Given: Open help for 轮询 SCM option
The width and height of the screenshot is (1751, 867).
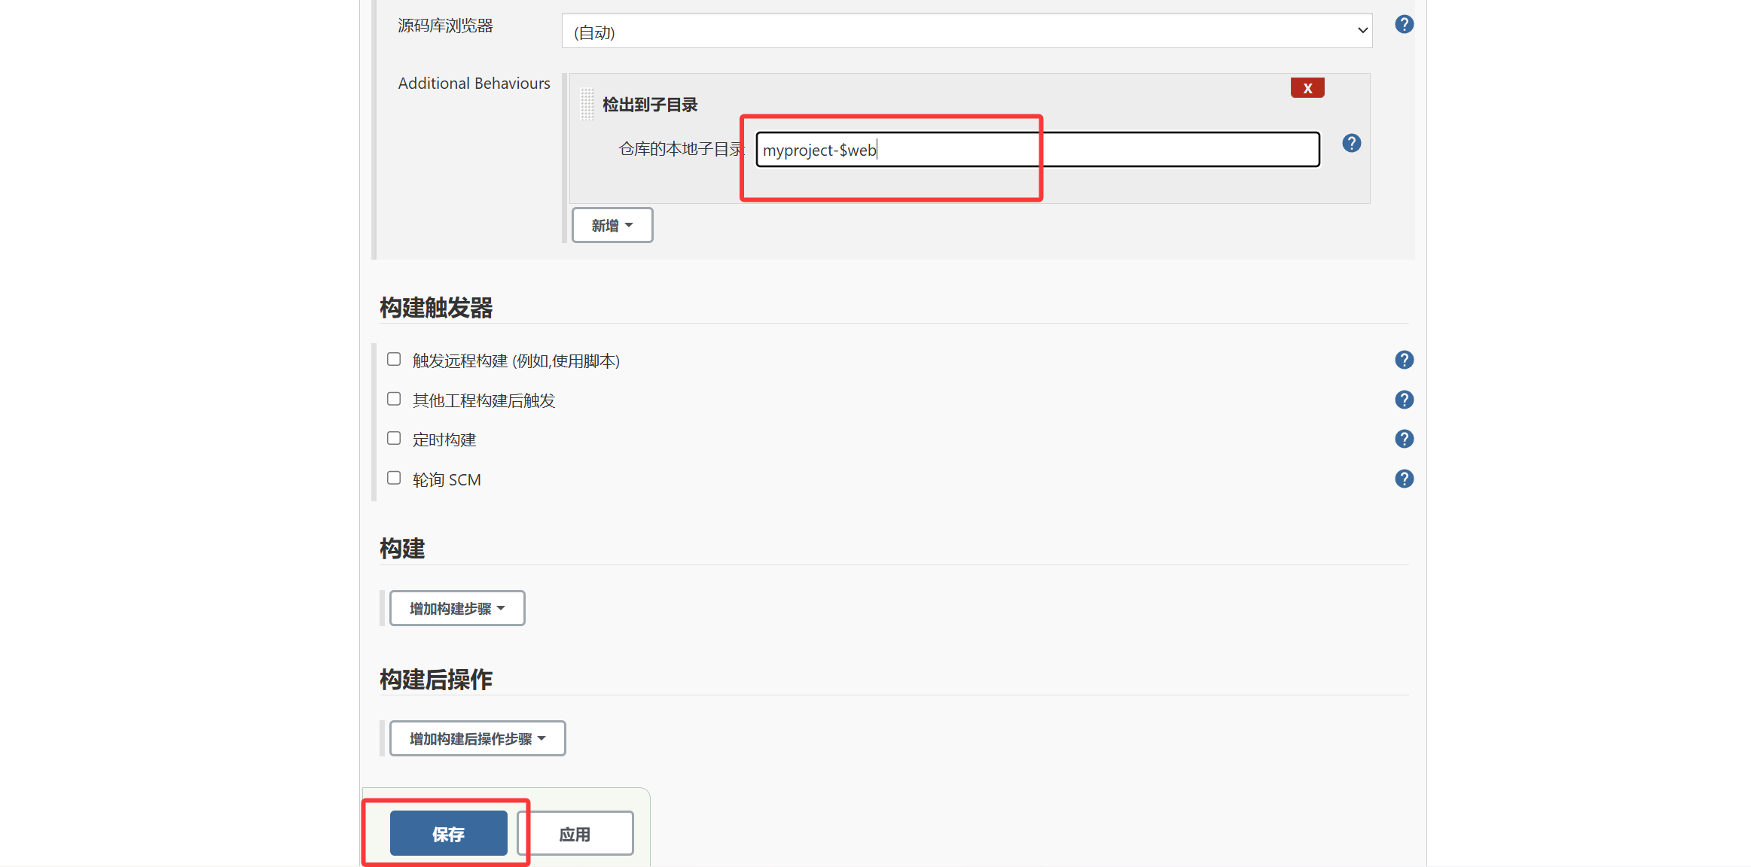Looking at the screenshot, I should click(1404, 479).
